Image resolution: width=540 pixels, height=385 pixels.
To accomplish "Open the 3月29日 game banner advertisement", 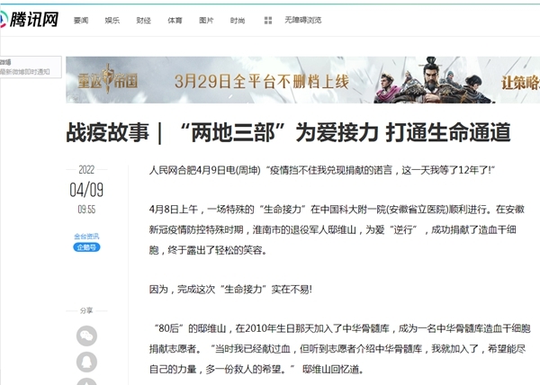I will tap(262, 80).
